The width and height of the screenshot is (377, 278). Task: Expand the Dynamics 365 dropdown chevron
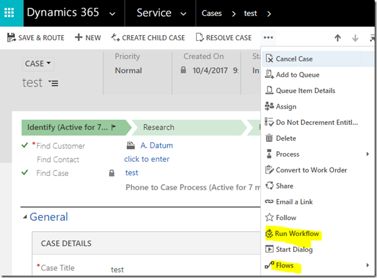(x=112, y=14)
